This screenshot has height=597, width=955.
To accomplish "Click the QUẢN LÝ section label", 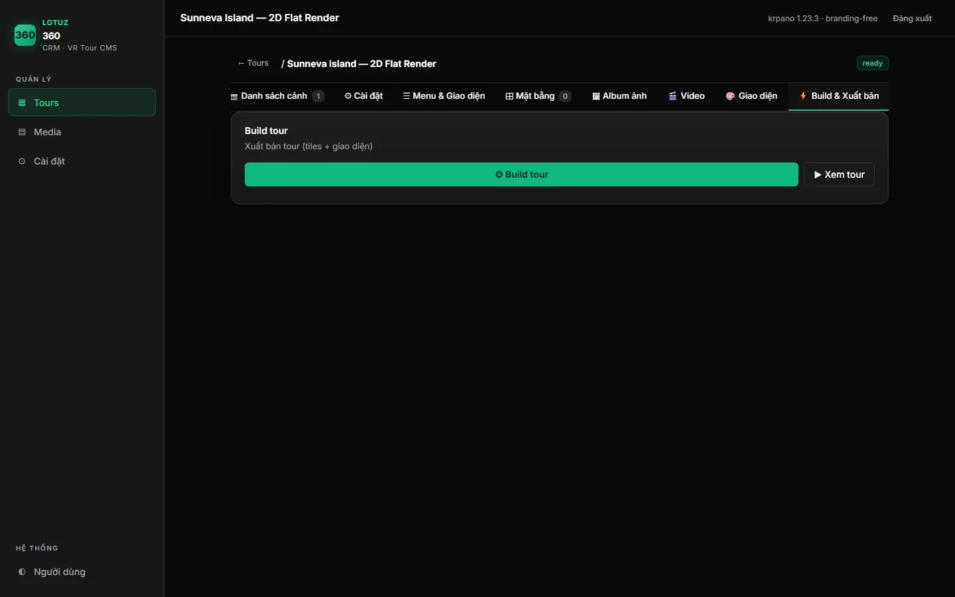I will tap(33, 79).
